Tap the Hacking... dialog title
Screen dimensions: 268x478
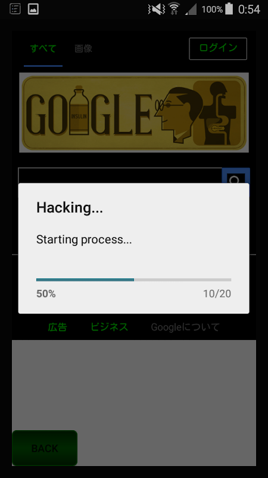click(70, 208)
